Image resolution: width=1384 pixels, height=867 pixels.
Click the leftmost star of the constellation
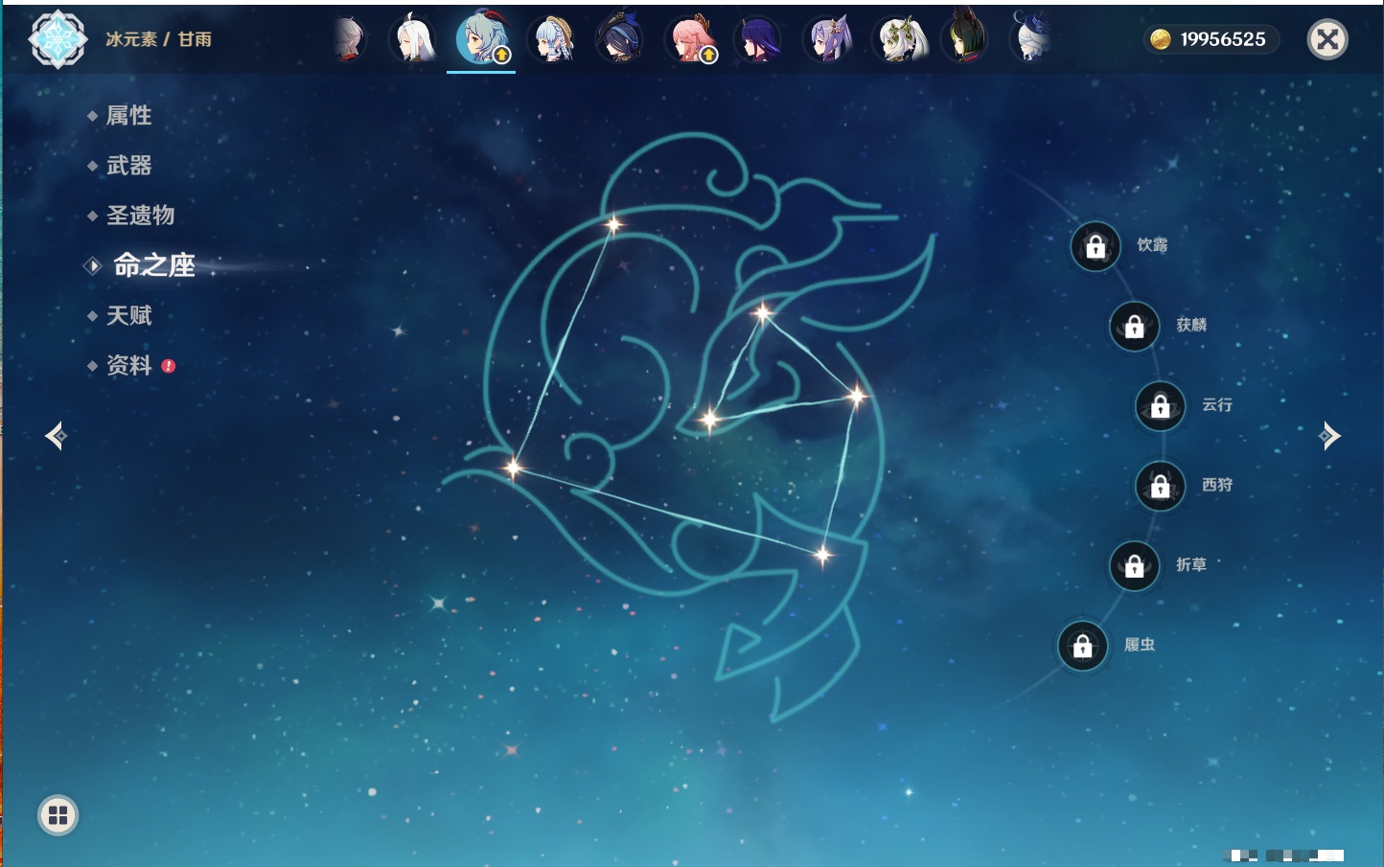pyautogui.click(x=514, y=468)
